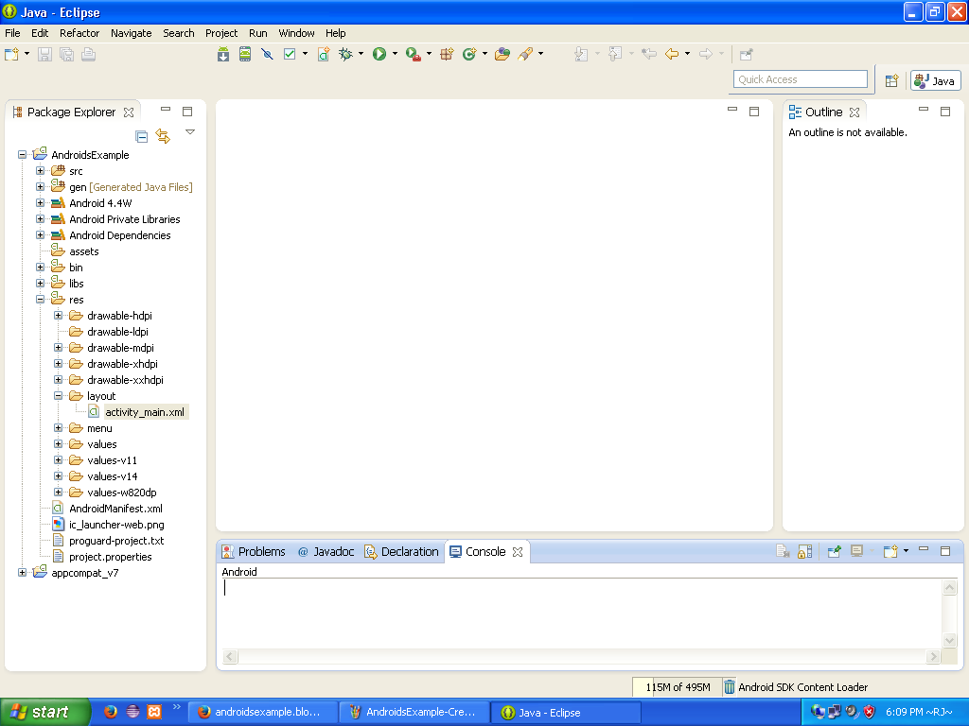The image size is (969, 726).
Task: Click the New file toolbar icon
Action: tap(11, 54)
